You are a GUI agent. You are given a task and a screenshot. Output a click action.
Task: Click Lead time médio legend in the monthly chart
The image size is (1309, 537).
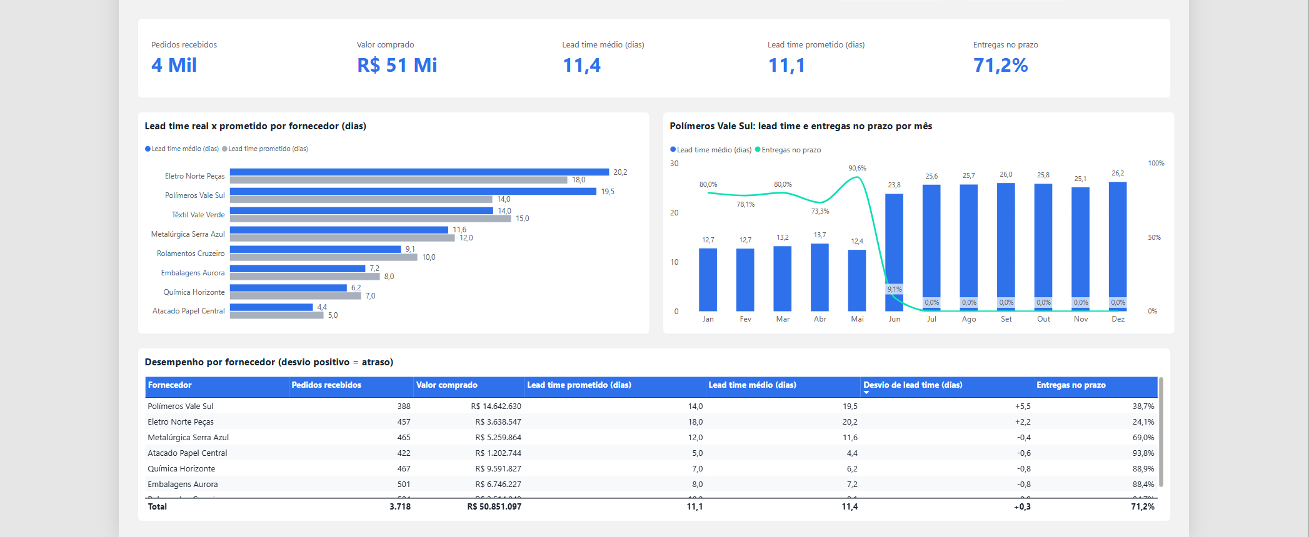711,150
